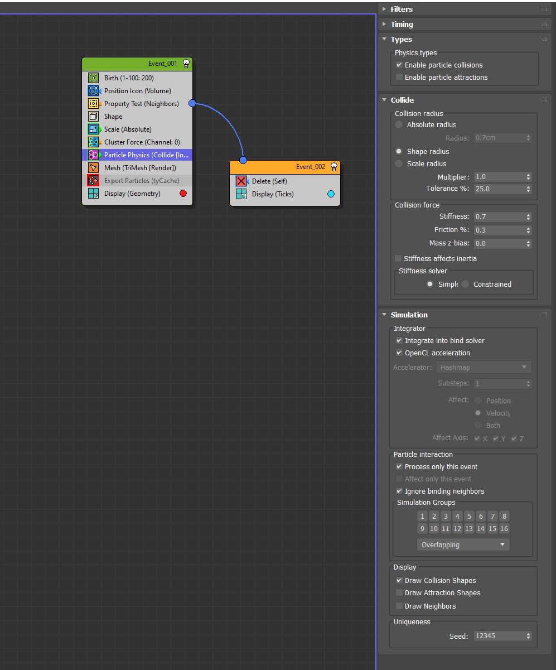Collapse the Types rollout
The width and height of the screenshot is (556, 670).
point(384,39)
